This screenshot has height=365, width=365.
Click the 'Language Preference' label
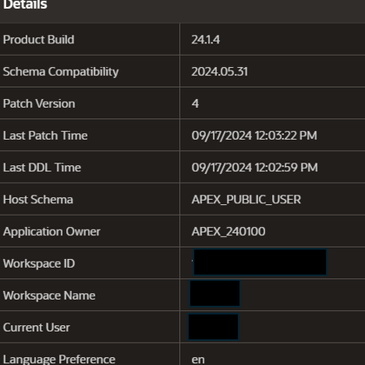[59, 360]
